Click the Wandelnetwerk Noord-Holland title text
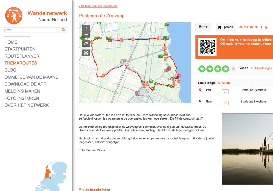The height and width of the screenshot is (191, 273). click(x=47, y=16)
